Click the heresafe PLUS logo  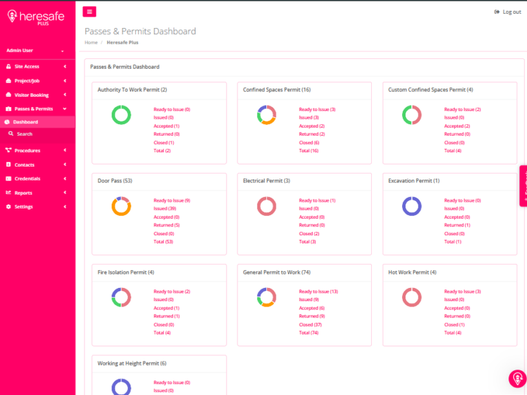point(36,16)
